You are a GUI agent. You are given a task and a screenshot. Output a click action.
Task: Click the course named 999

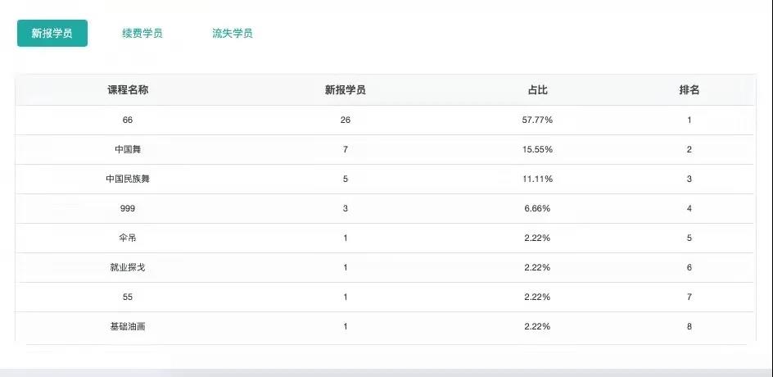[x=128, y=209]
